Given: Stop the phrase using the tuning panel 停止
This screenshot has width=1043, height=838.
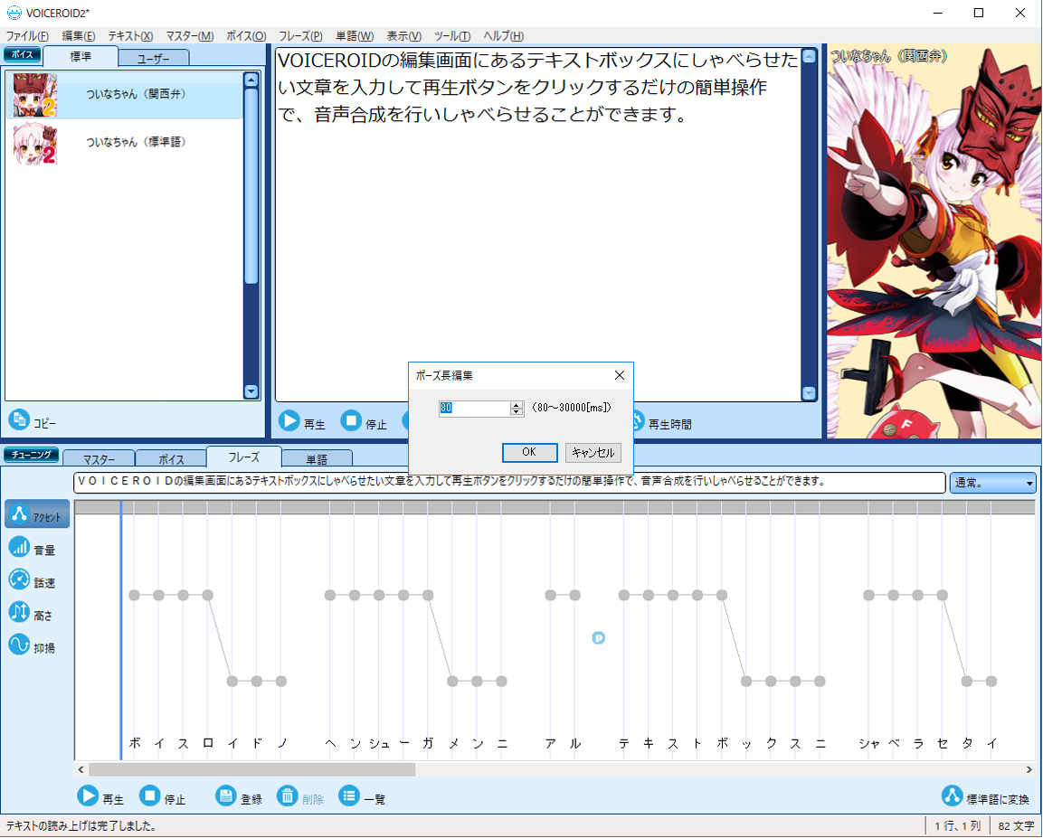Looking at the screenshot, I should 162,796.
